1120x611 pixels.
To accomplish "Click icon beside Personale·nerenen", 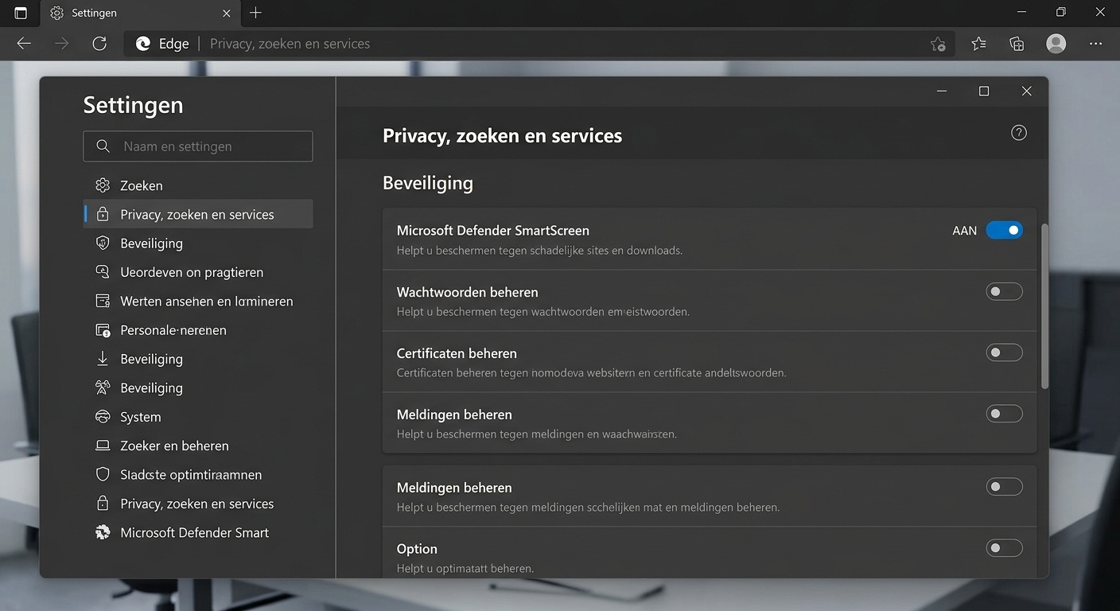I will tap(103, 330).
